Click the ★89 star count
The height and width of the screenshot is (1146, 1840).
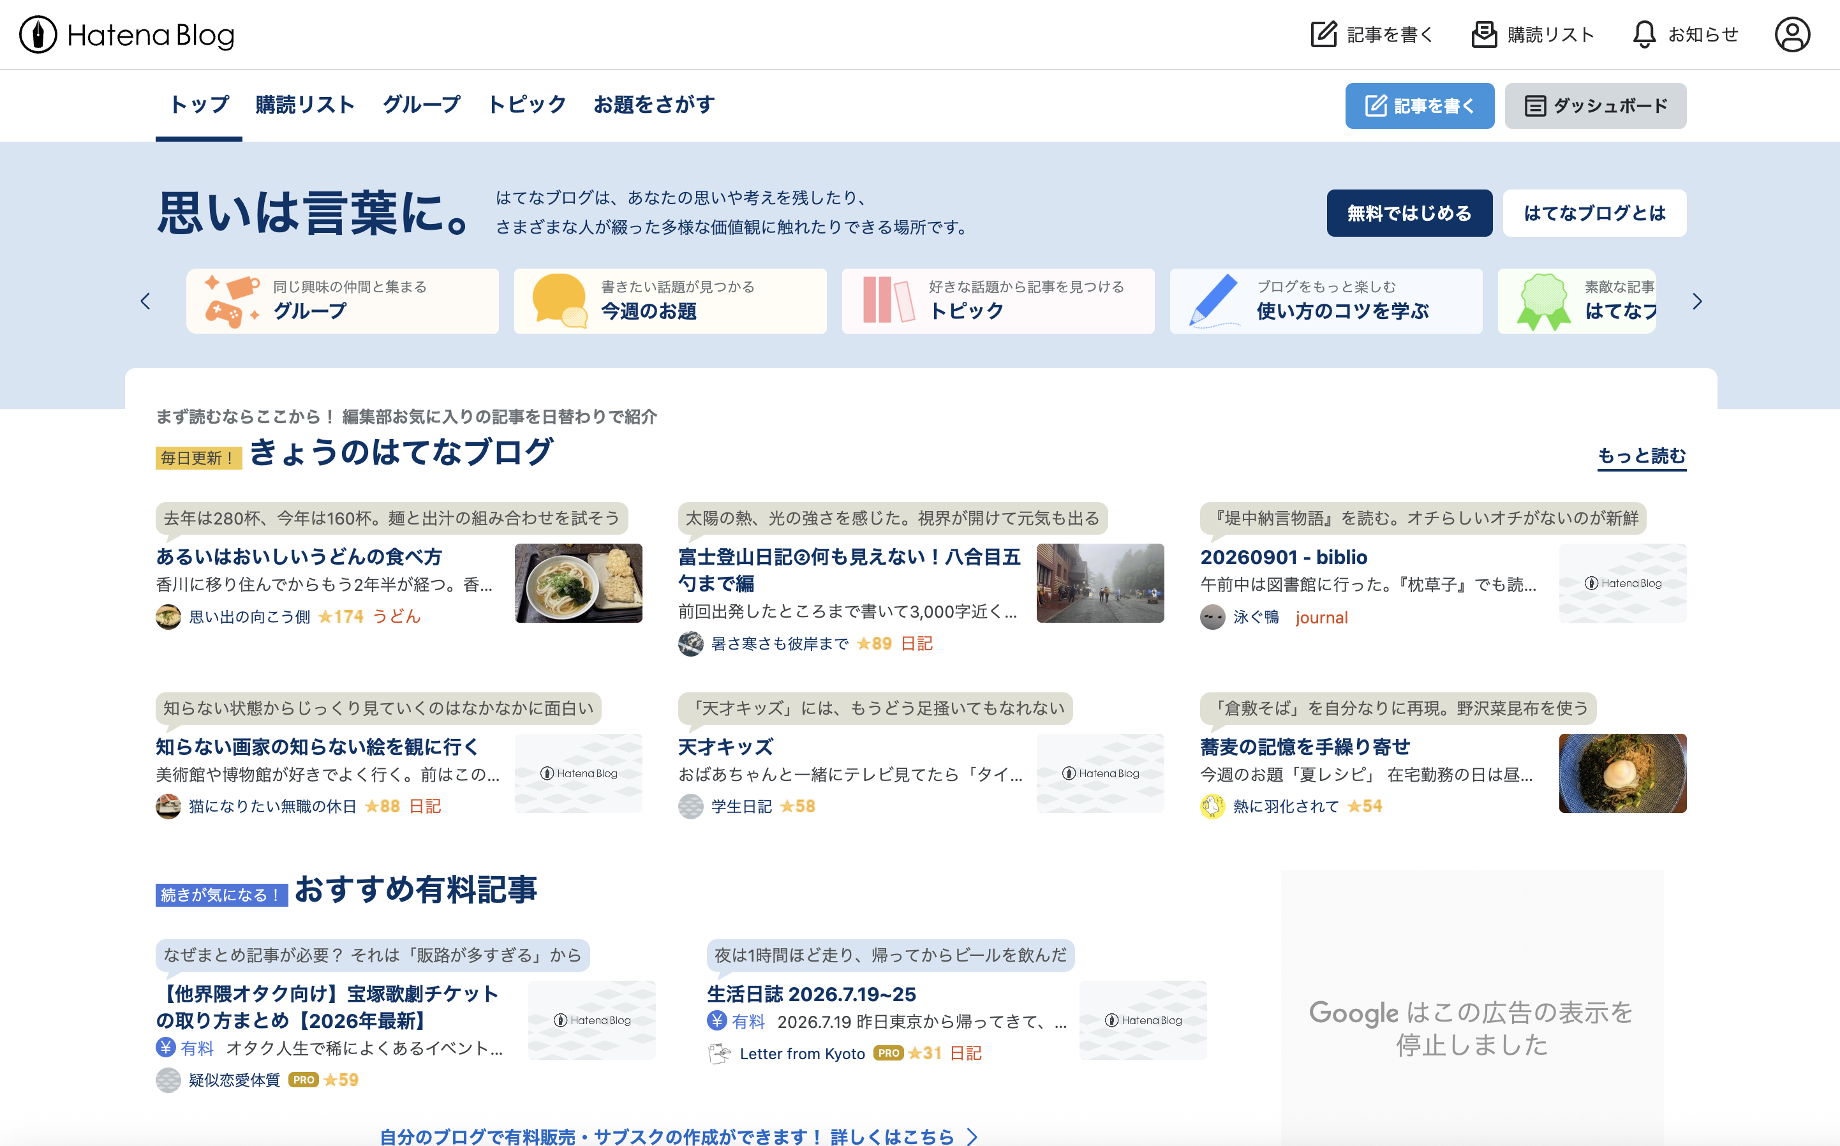click(x=874, y=644)
